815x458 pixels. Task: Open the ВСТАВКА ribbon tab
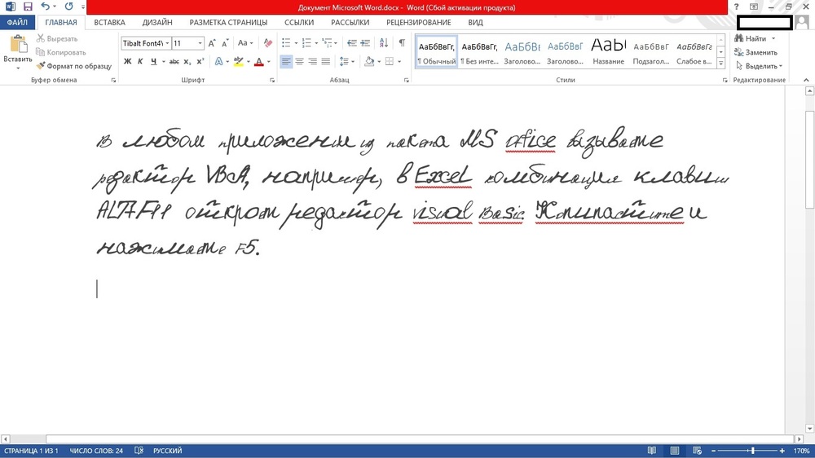110,23
